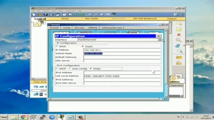
Task: Click the Paste toolbar icon
Action: 70,15
